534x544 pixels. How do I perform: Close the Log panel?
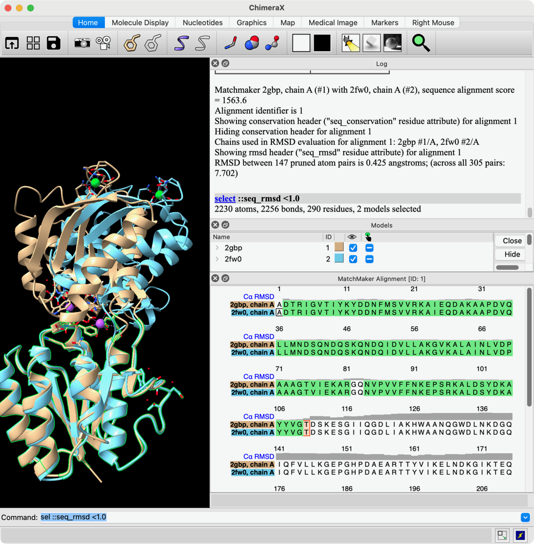(215, 63)
